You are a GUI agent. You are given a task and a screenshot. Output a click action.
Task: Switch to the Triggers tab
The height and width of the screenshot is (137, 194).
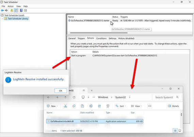click(81, 38)
